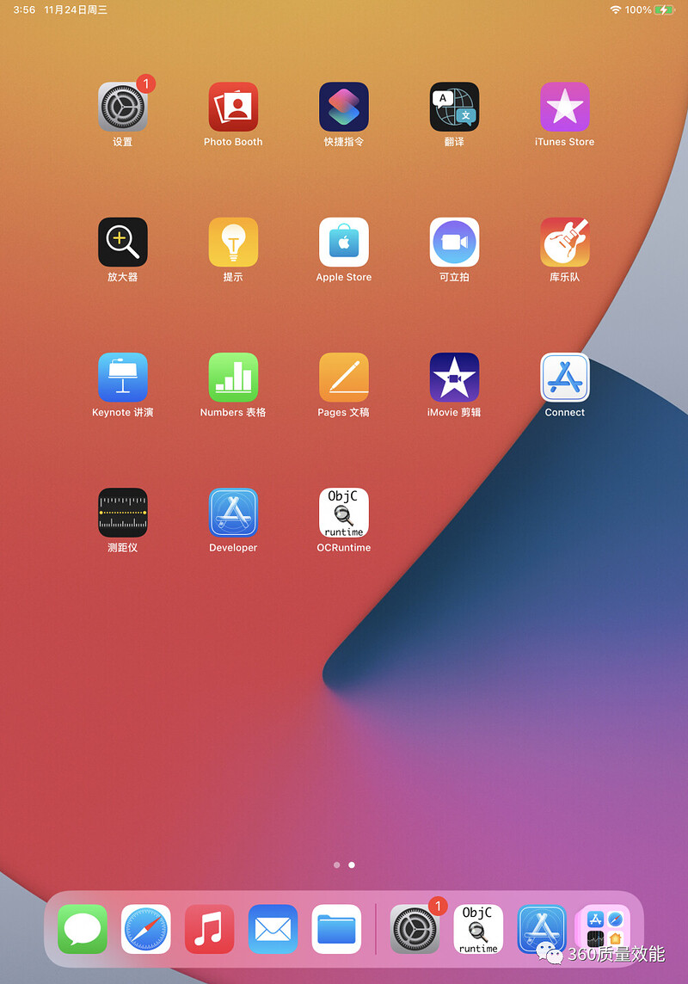688x984 pixels.
Task: Tap the 3:56 clock in status bar
Action: [24, 10]
